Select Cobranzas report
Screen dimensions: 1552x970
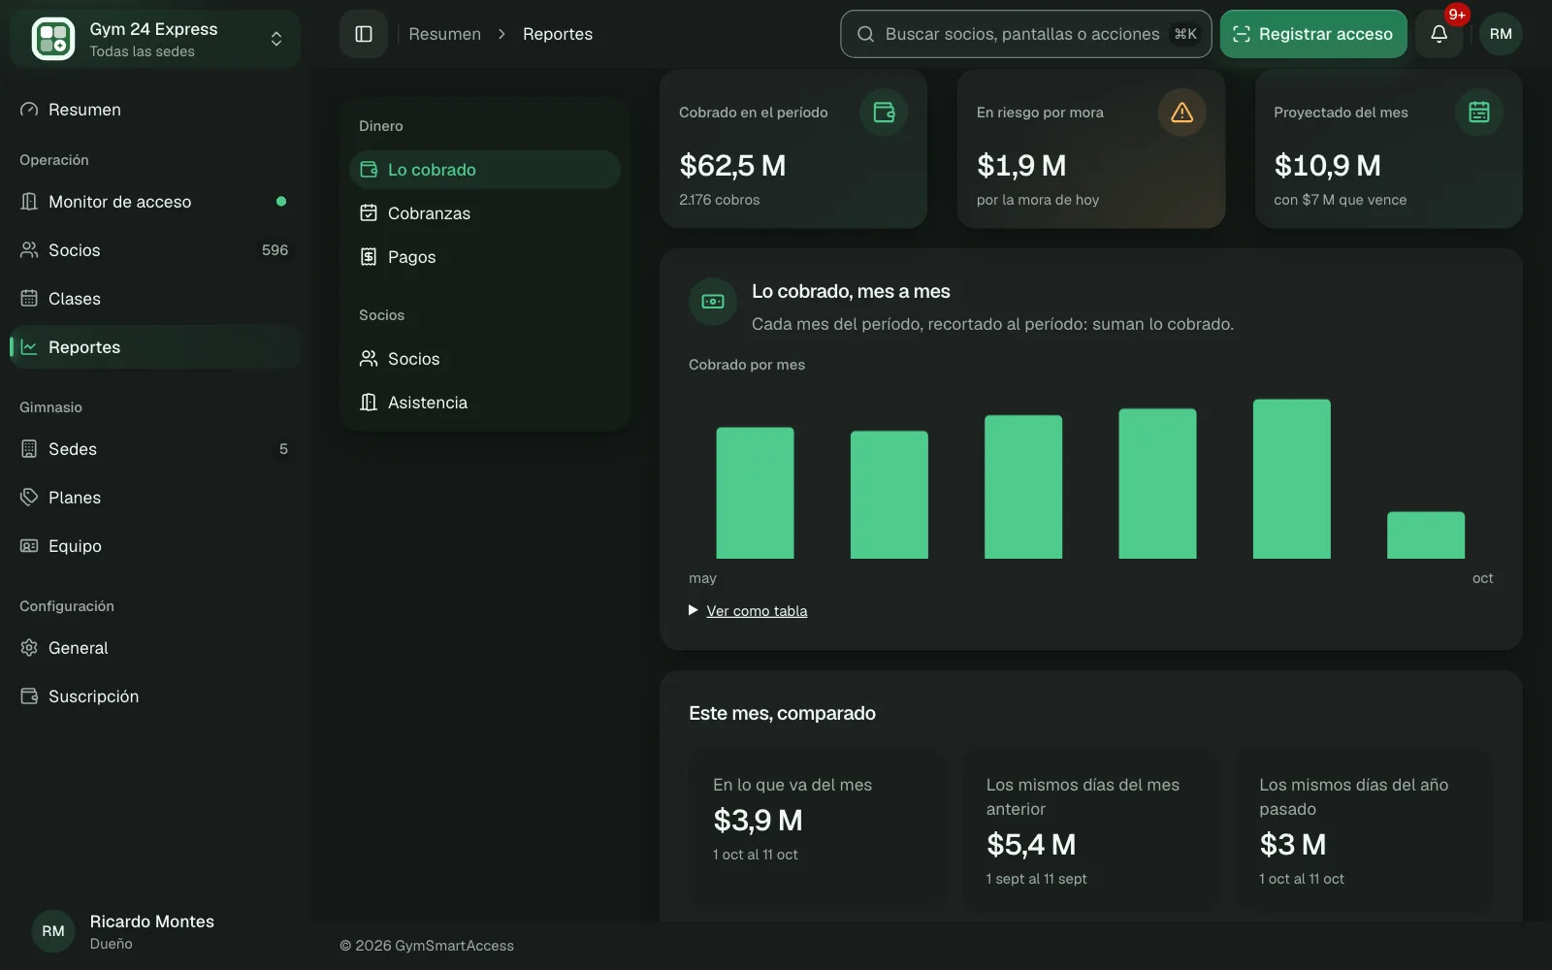(x=485, y=213)
